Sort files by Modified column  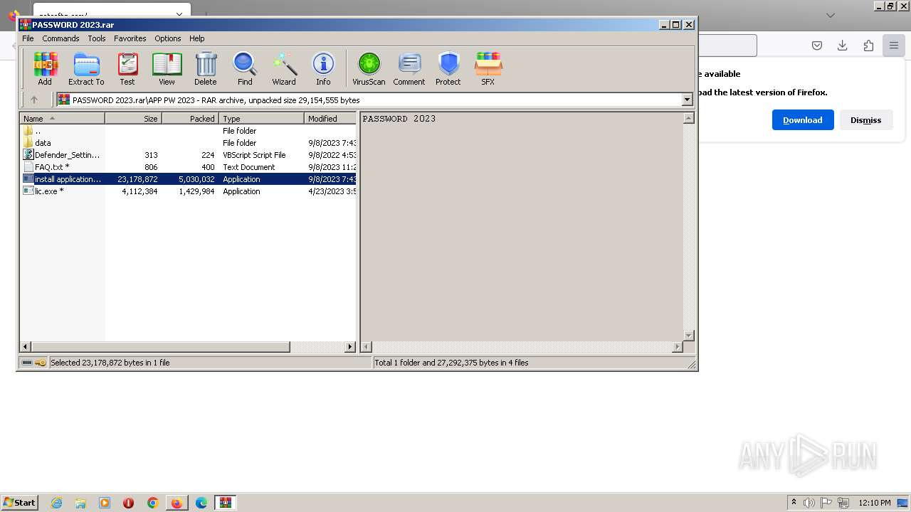click(x=330, y=119)
